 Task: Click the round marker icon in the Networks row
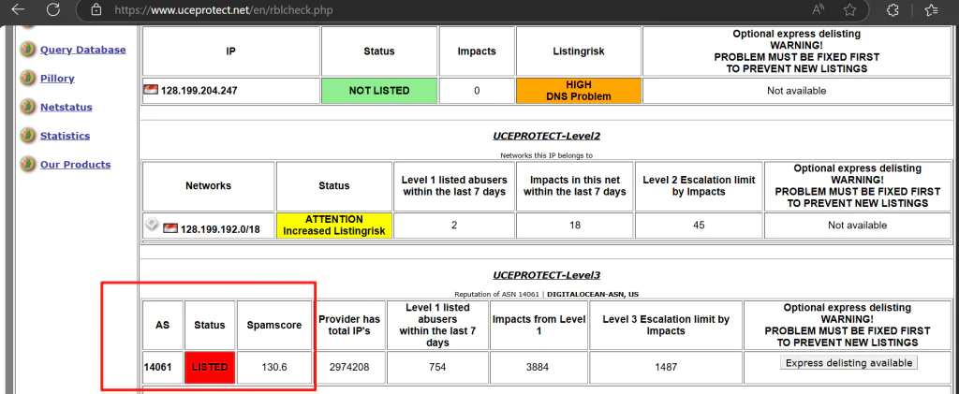(x=153, y=225)
